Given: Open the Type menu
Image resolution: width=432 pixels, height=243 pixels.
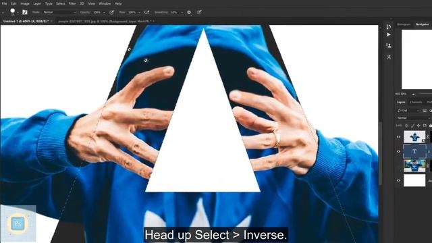Looking at the screenshot, I should 49,3.
